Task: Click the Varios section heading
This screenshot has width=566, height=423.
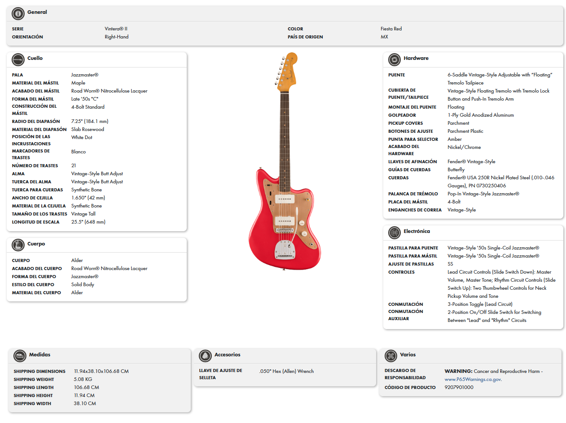Action: tap(408, 355)
